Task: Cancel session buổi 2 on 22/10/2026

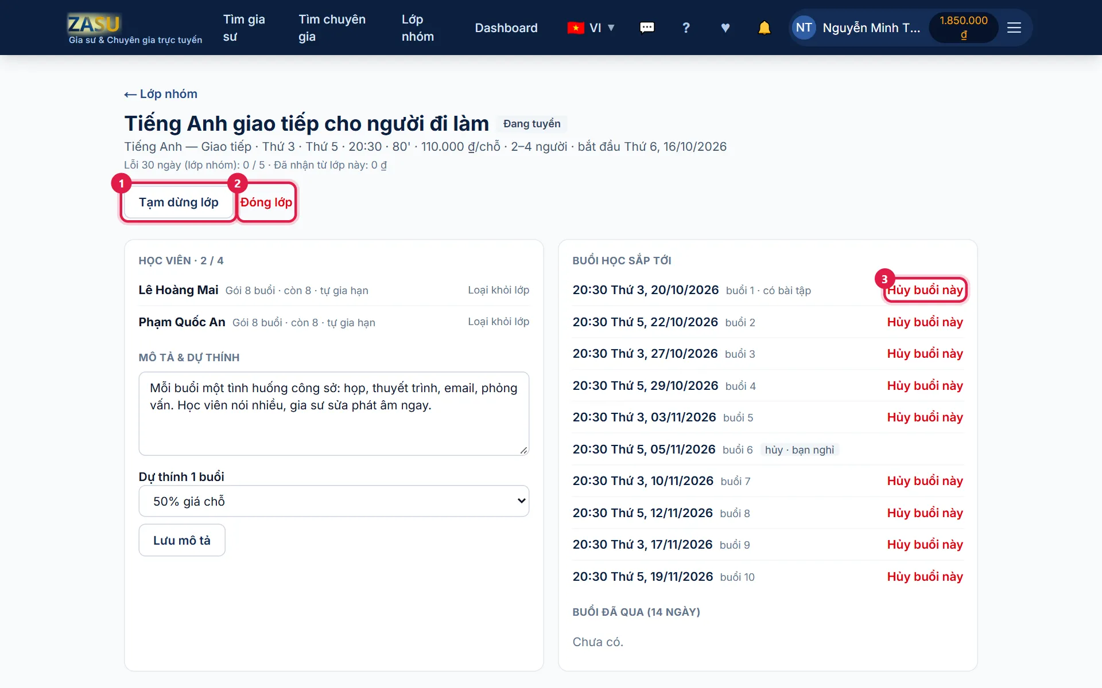Action: (925, 322)
